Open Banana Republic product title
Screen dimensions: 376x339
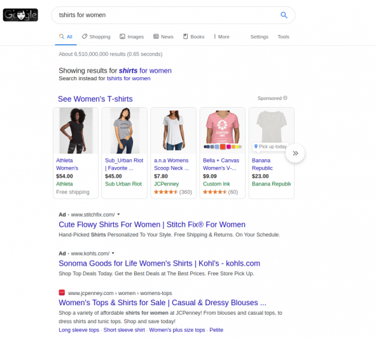tap(262, 164)
